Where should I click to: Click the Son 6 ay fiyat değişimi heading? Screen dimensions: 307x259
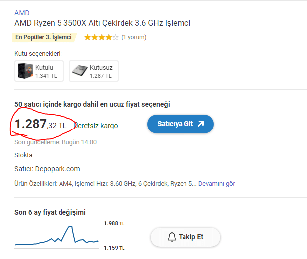pyautogui.click(x=50, y=212)
